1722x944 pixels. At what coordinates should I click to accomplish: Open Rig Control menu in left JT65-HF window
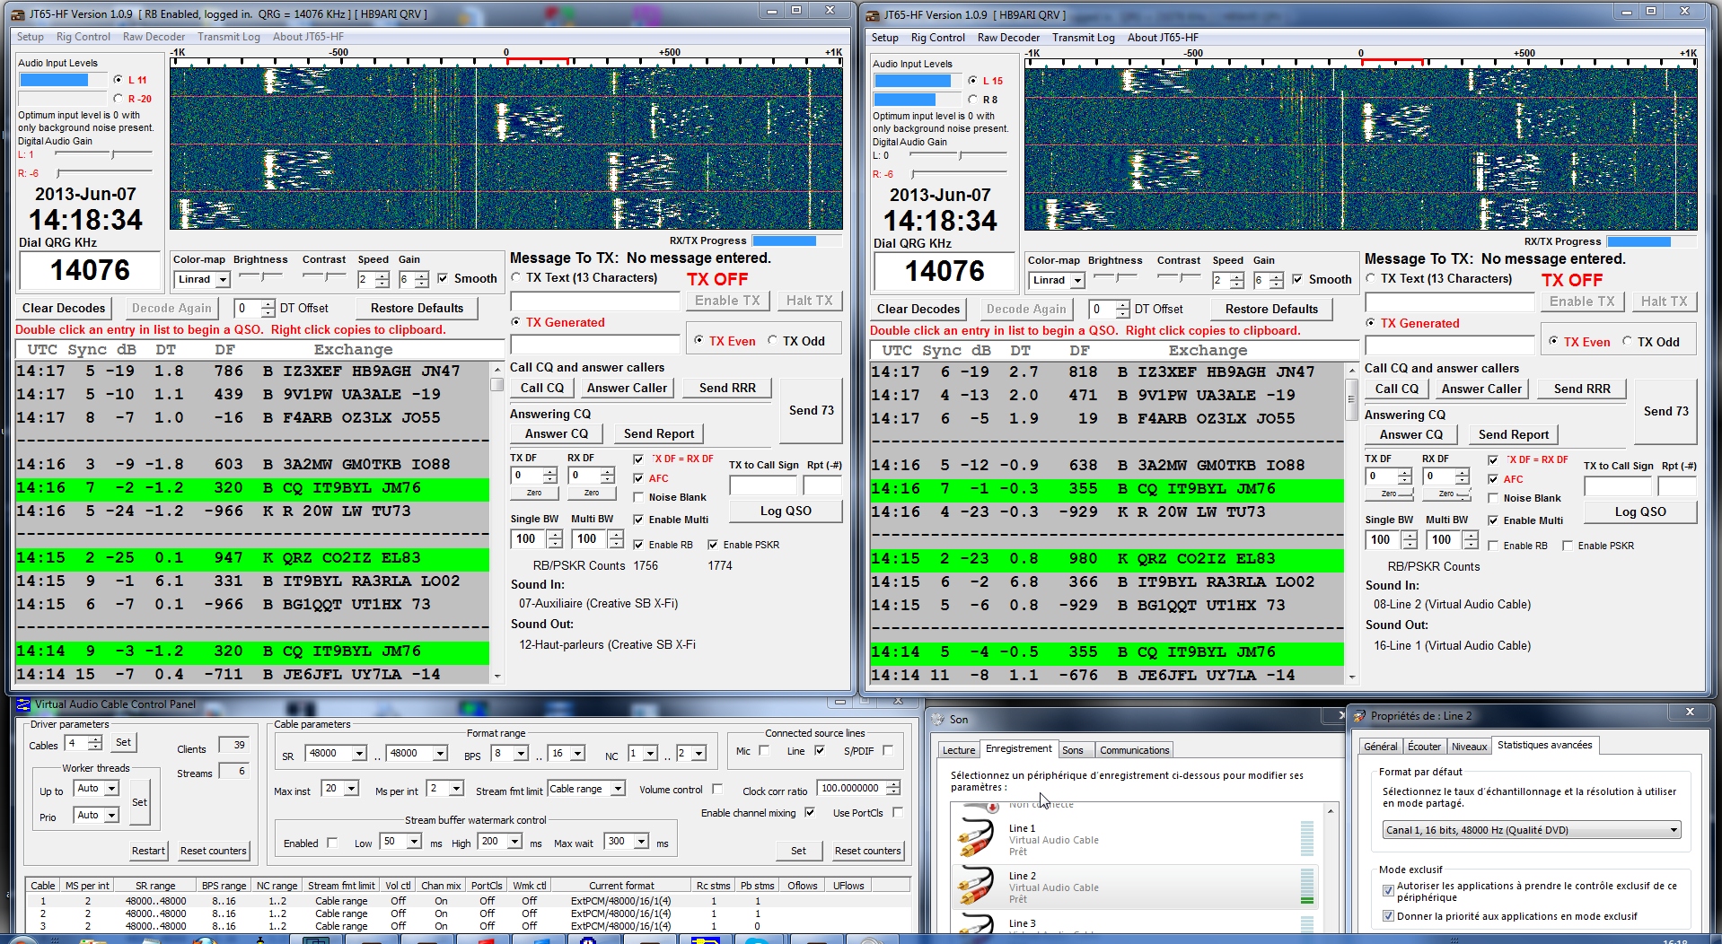pos(83,37)
